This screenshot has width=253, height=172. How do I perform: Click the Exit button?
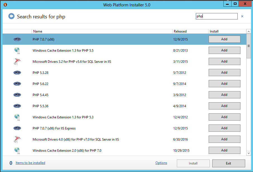coord(228,163)
